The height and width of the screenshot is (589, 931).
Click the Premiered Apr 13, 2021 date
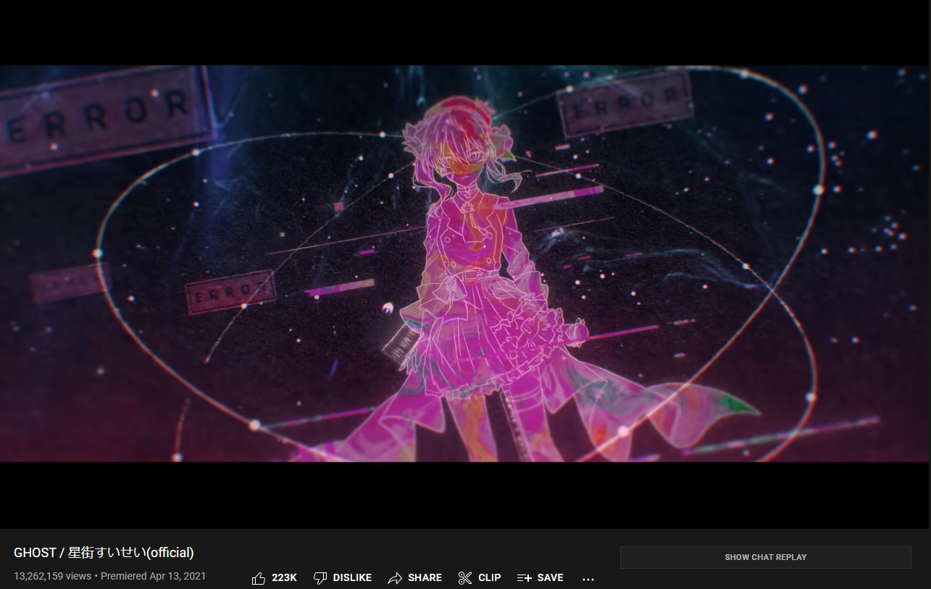(153, 577)
